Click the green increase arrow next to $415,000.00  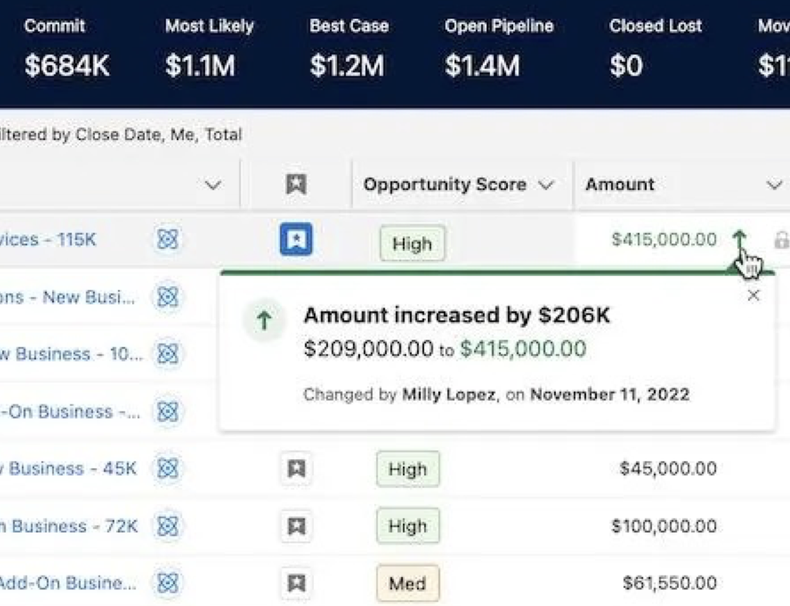739,239
